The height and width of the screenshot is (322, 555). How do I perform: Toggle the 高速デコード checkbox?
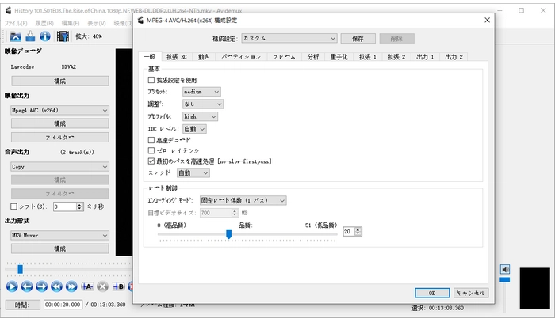tap(152, 139)
